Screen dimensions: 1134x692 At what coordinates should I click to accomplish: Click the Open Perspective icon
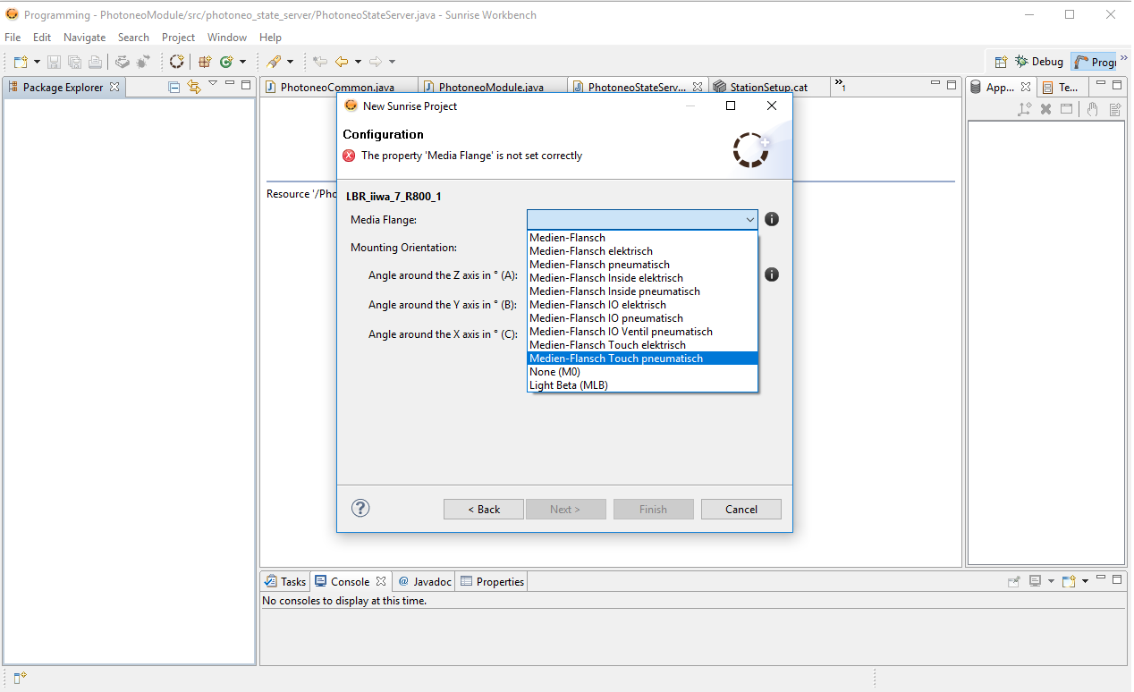pyautogui.click(x=1002, y=62)
